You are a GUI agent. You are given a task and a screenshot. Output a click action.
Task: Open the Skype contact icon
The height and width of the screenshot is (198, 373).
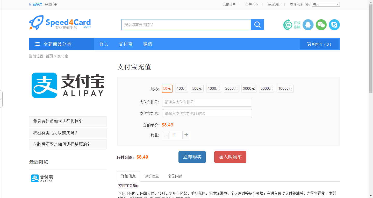pos(334,25)
